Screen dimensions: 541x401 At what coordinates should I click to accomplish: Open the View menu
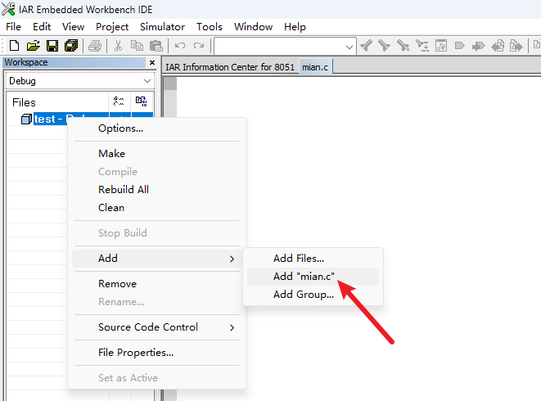(73, 27)
